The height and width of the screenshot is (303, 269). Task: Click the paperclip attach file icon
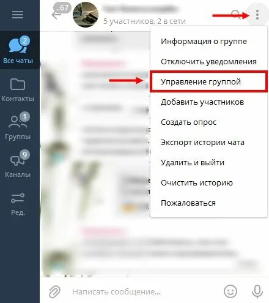54,291
